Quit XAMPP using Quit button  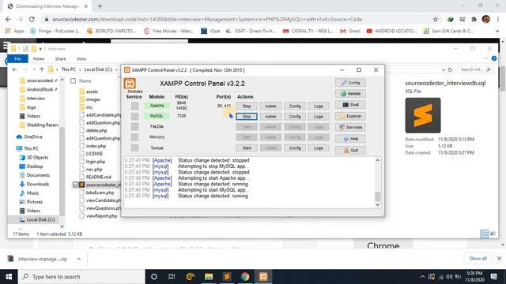coord(350,150)
